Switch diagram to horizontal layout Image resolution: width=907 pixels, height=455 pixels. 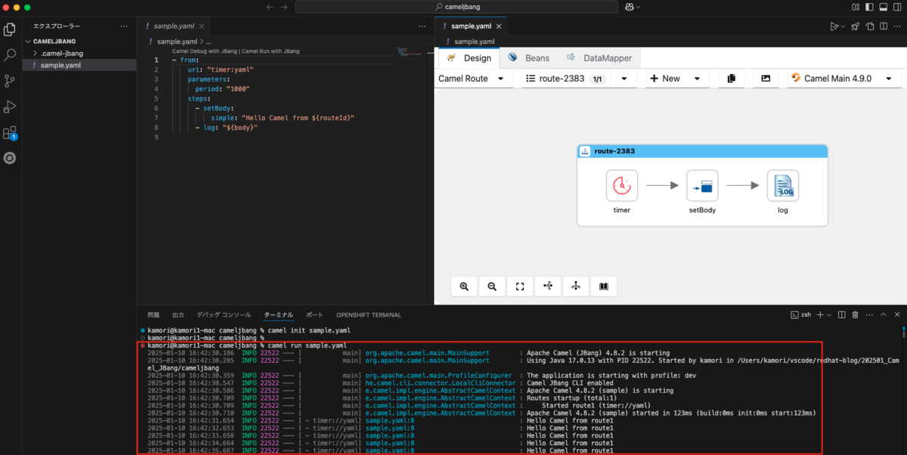[x=548, y=286]
